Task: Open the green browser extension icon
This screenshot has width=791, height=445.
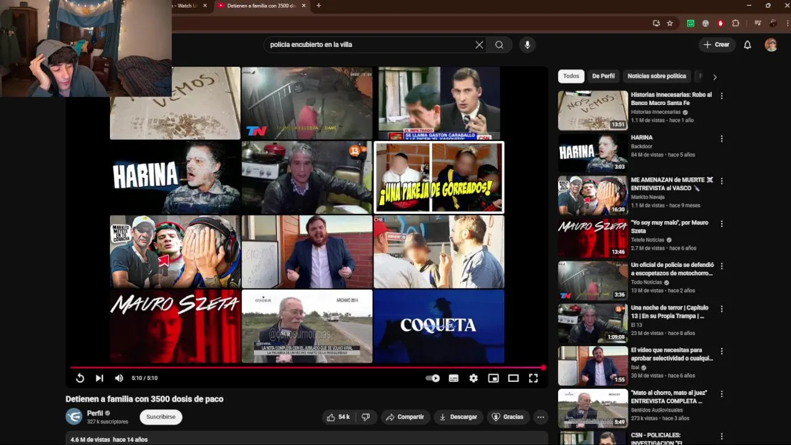Action: click(691, 23)
